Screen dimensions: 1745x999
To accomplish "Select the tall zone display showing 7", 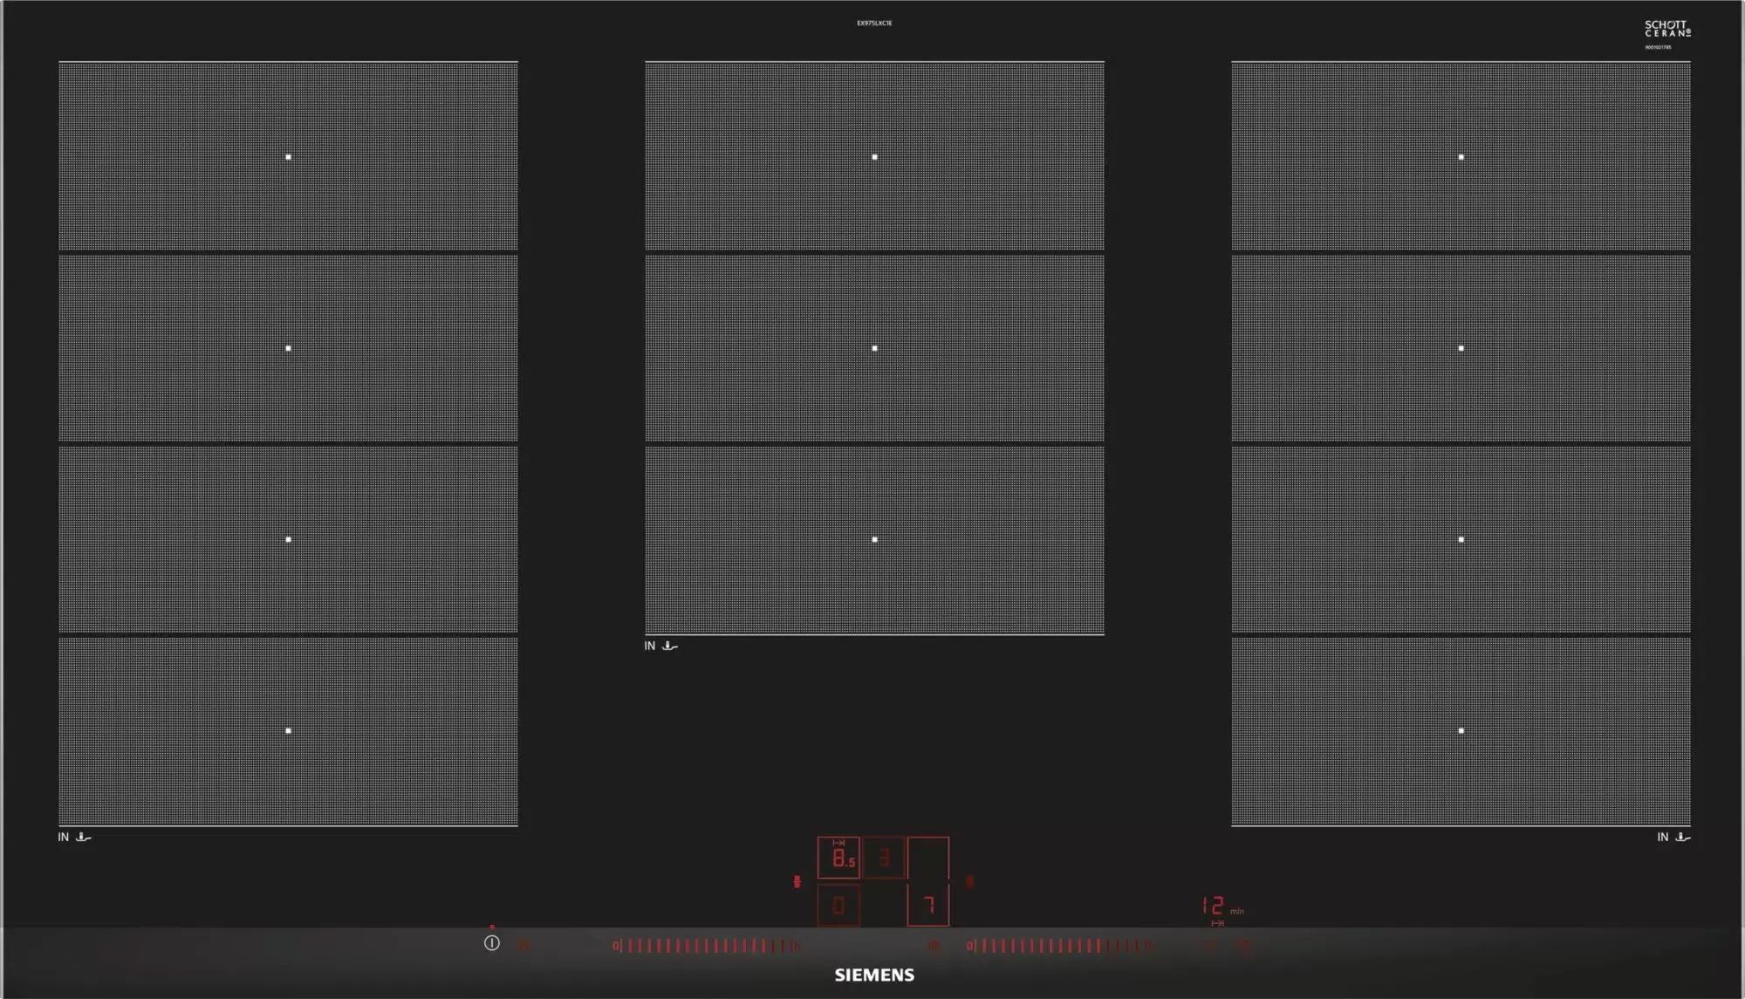I will click(928, 883).
